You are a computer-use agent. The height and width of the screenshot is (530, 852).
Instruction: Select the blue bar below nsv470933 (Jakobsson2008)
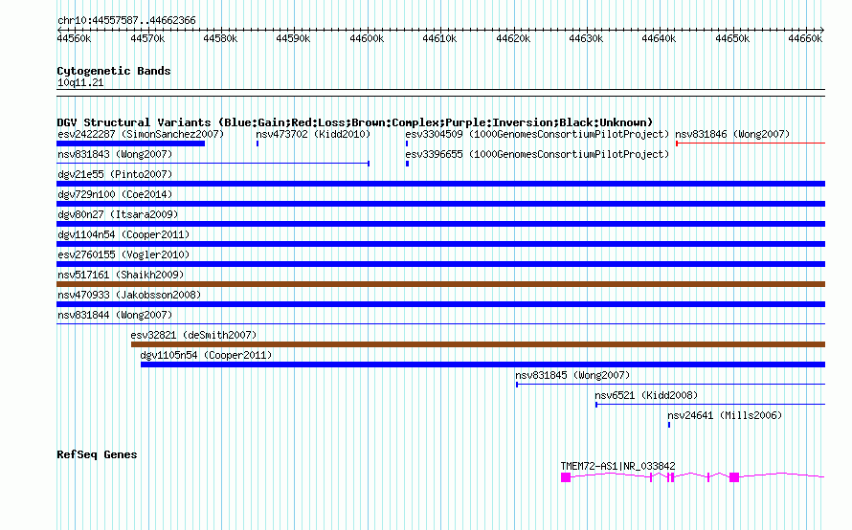pos(440,304)
